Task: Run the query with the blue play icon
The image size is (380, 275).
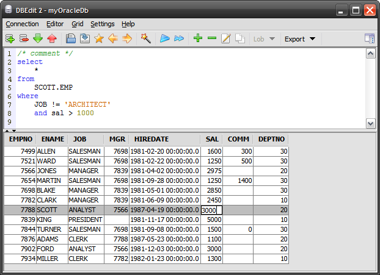Action: point(164,38)
